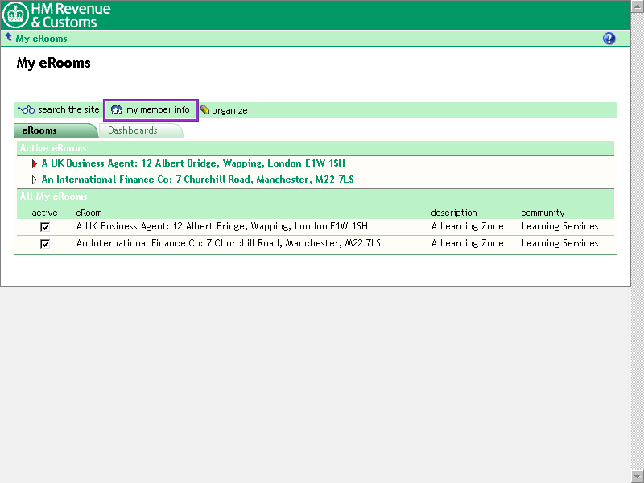Viewport: 644px width, 483px height.
Task: Click the glasses icon for site search
Action: click(x=26, y=110)
